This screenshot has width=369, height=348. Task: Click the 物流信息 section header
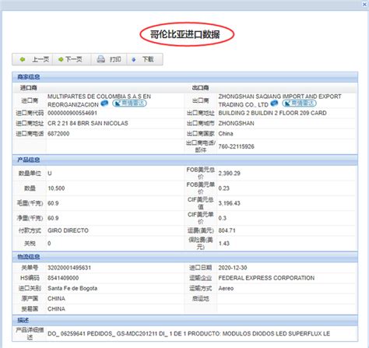pyautogui.click(x=184, y=257)
